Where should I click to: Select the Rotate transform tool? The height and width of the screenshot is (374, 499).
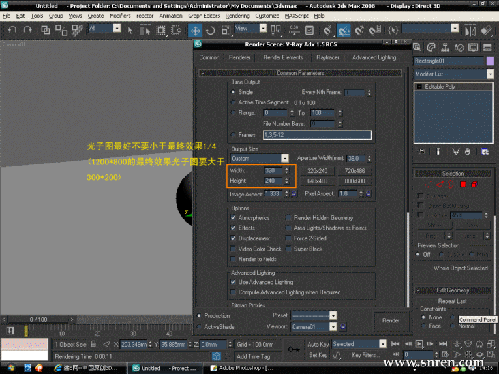(211, 30)
